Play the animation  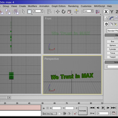click(x=103, y=108)
